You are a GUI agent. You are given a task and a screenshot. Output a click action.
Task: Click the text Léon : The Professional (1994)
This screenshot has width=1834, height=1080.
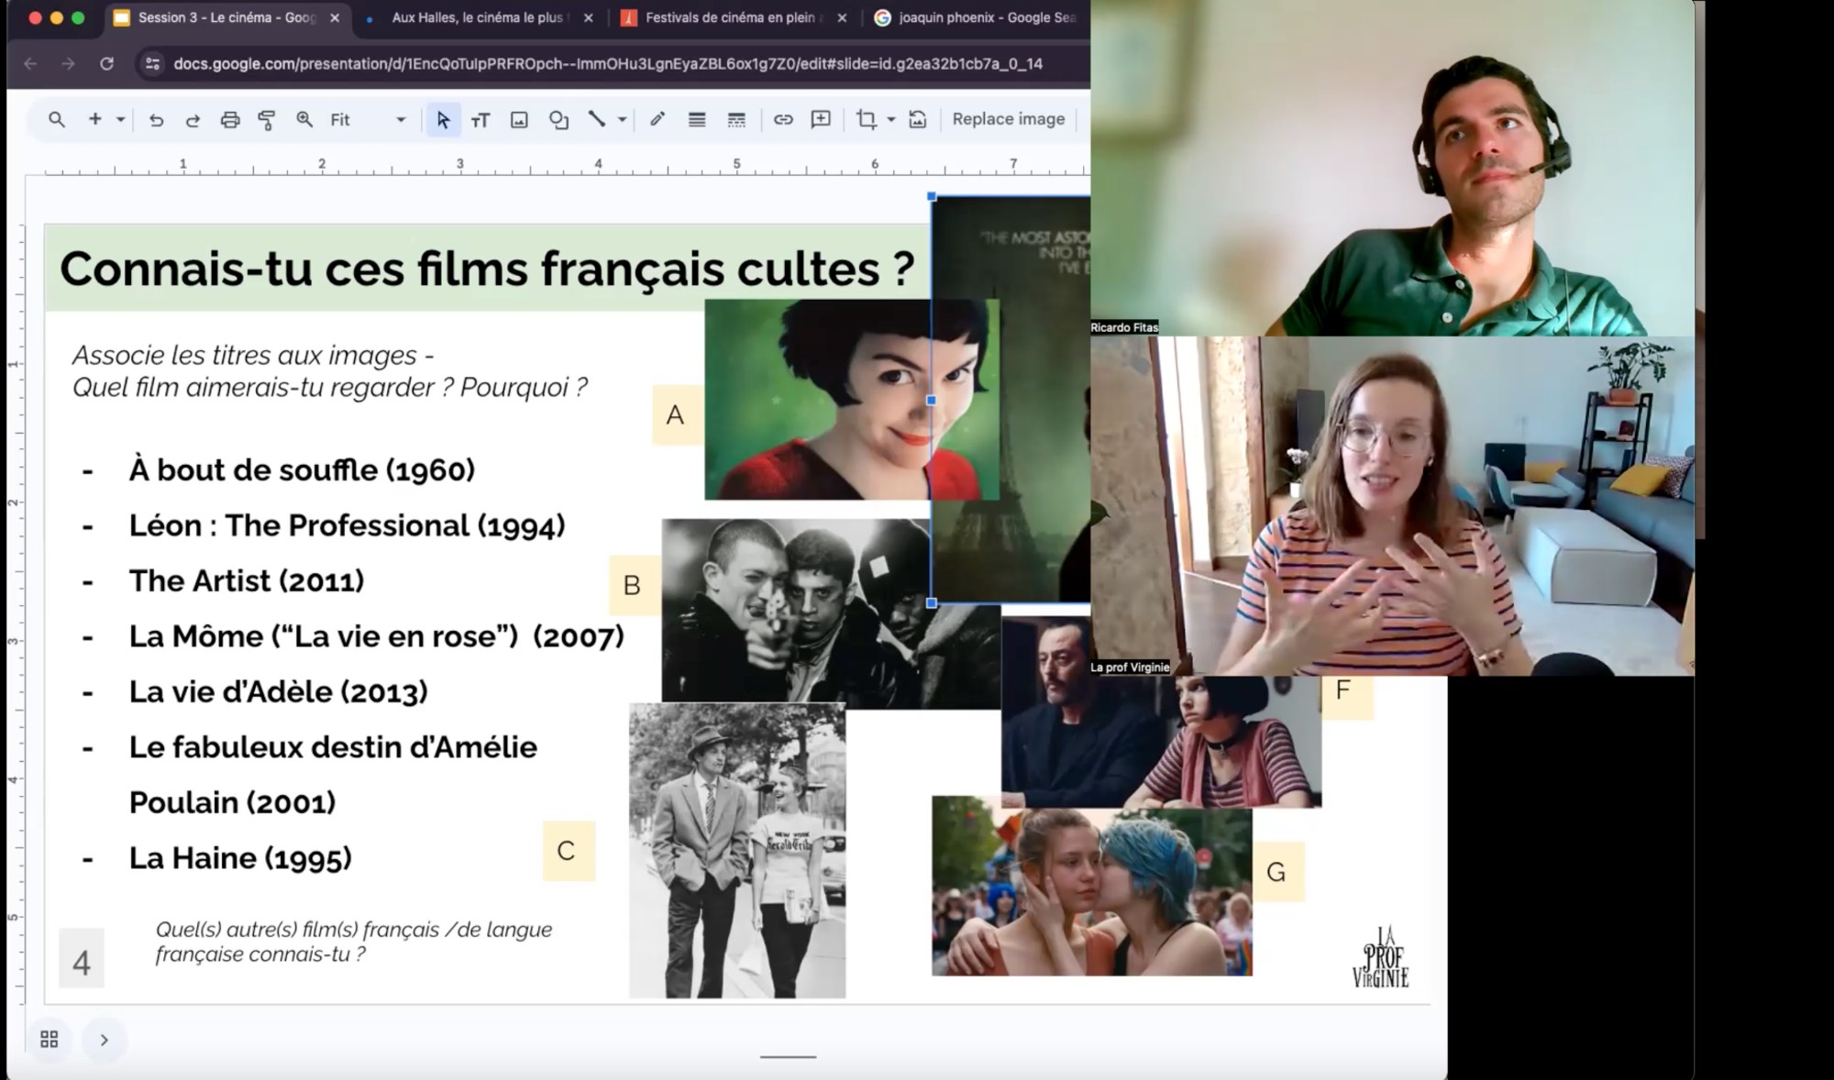[347, 525]
